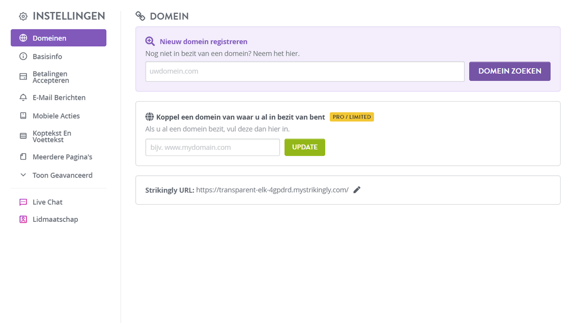
Task: Click the DOMEIN ZOEKEN button
Action: (x=509, y=71)
